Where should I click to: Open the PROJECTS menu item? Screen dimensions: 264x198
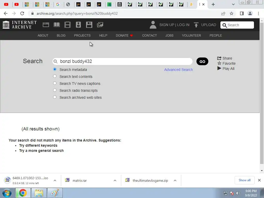point(82,36)
